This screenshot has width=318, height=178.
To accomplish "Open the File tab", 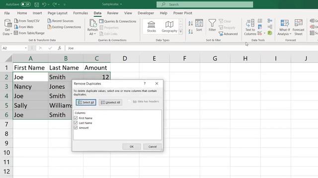I will [x=7, y=13].
